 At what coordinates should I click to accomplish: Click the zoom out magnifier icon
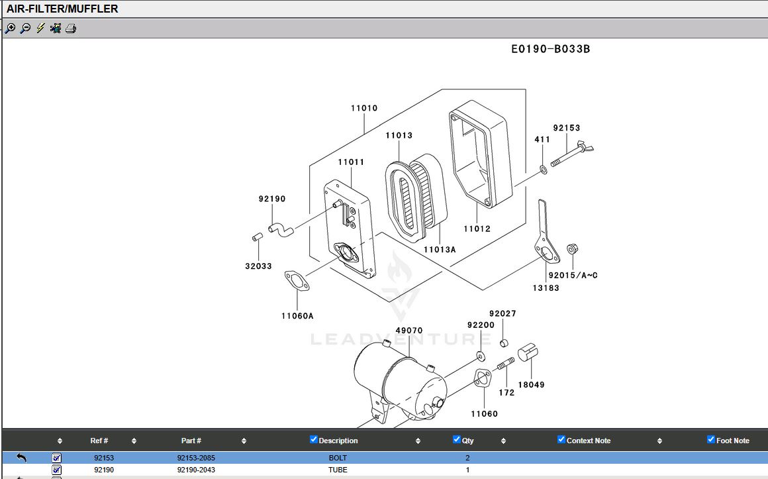pyautogui.click(x=25, y=28)
